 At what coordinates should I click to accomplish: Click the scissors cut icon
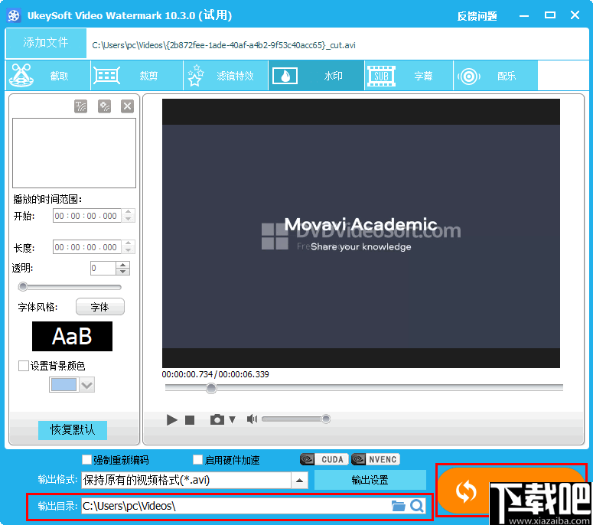(21, 75)
